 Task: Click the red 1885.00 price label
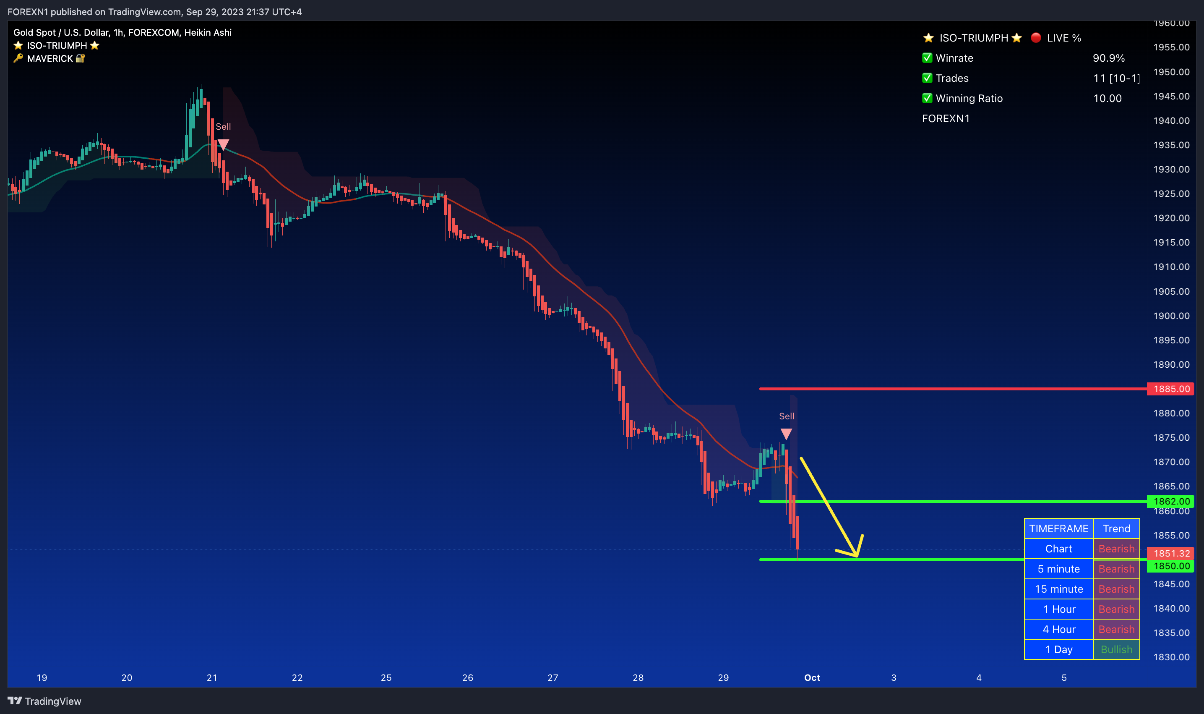tap(1170, 389)
